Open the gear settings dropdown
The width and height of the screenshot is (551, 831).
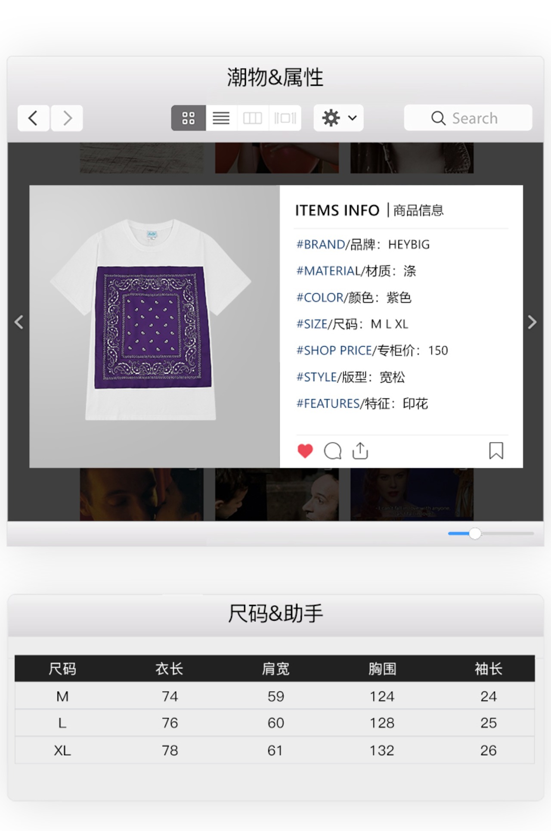click(339, 118)
